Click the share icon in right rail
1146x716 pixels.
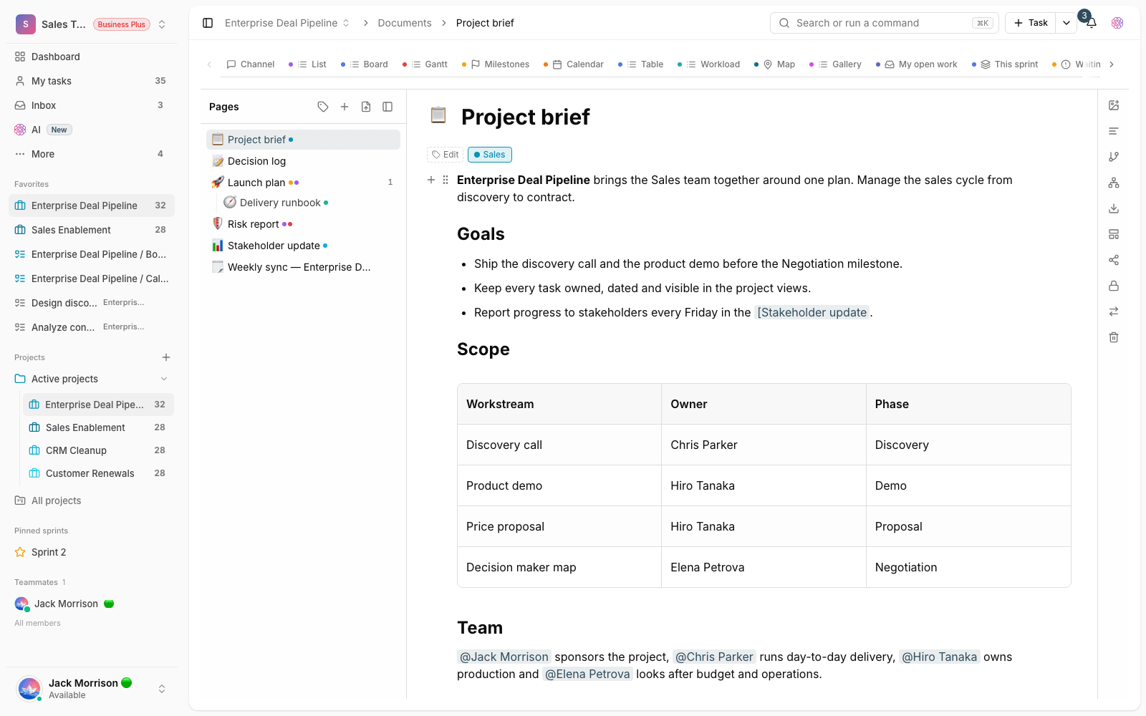tap(1114, 260)
